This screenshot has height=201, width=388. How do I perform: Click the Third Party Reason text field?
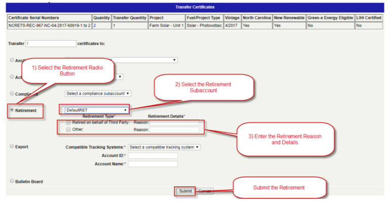pyautogui.click(x=174, y=122)
